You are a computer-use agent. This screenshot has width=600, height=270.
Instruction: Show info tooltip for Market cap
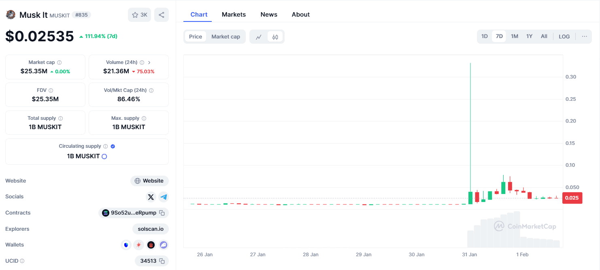tap(60, 63)
